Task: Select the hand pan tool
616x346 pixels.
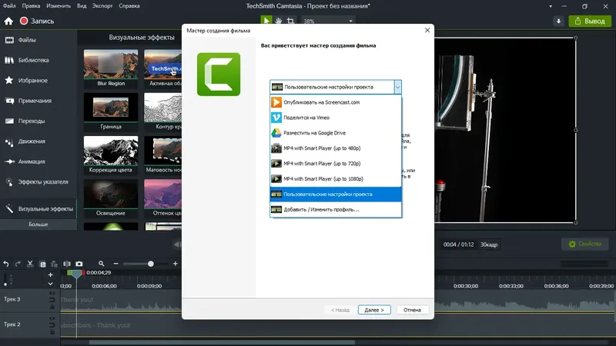Action: coord(278,21)
